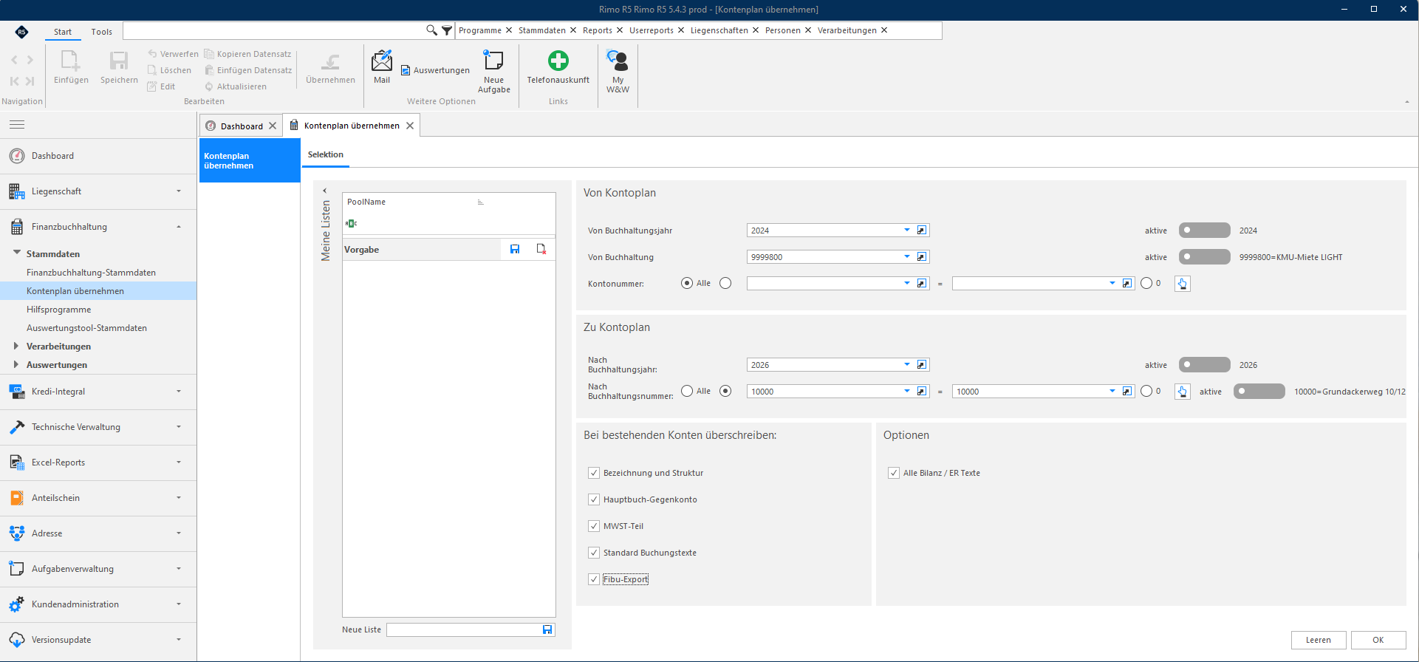The width and height of the screenshot is (1419, 662).
Task: Remove the Reports filter tag
Action: pyautogui.click(x=620, y=30)
